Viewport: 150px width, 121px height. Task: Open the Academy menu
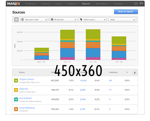click(120, 4)
